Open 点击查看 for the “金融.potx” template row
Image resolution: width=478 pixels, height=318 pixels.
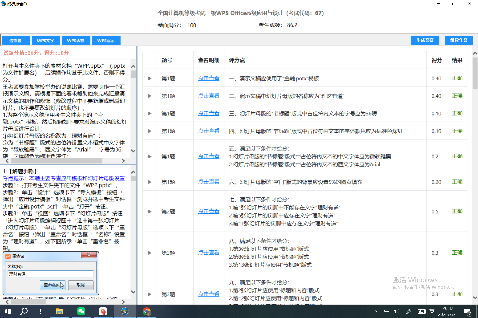(x=209, y=78)
